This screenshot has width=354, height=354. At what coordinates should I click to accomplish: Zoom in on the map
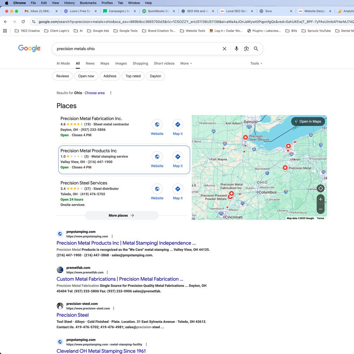pos(321,199)
